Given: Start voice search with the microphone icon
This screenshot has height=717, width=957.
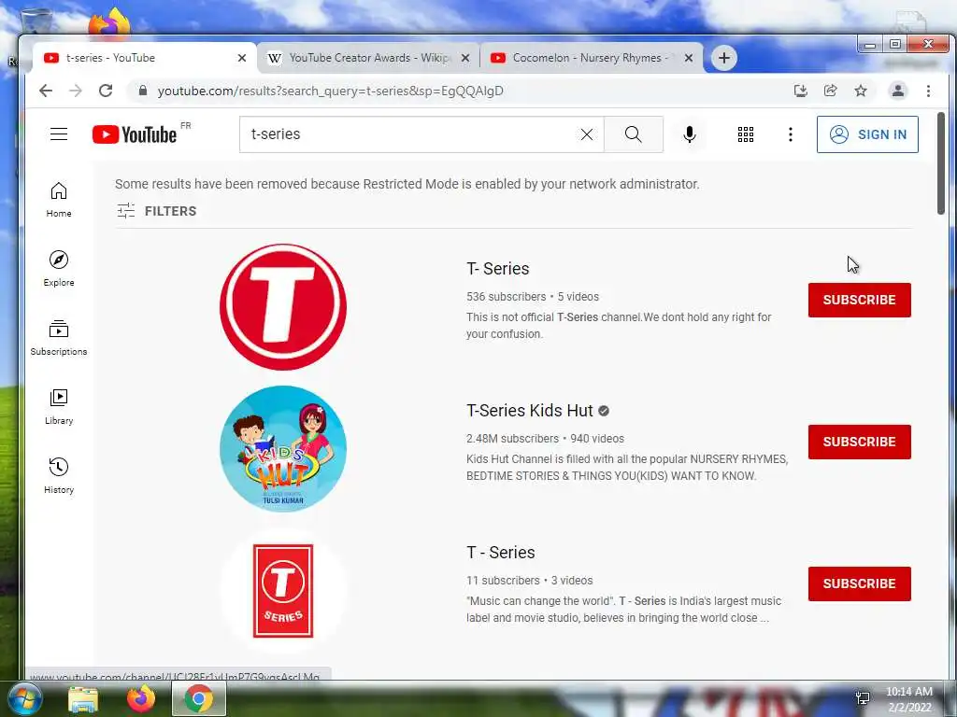Looking at the screenshot, I should click(690, 134).
